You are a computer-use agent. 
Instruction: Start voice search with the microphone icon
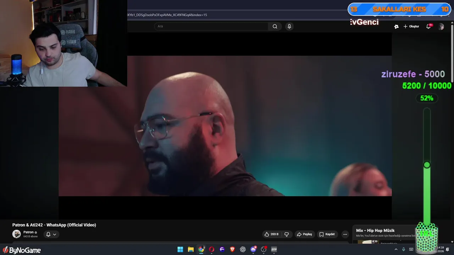pos(289,26)
